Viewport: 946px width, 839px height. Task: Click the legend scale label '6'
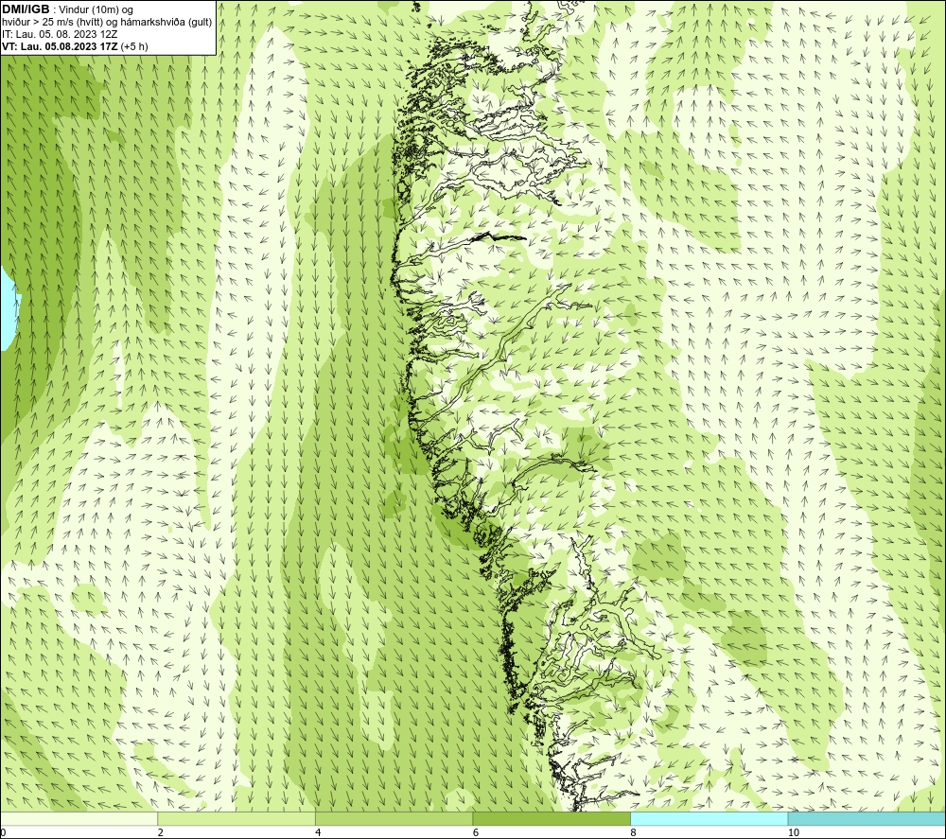(x=476, y=832)
